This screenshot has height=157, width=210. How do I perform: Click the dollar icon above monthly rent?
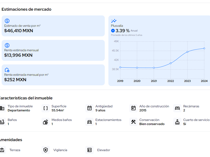pyautogui.click(x=7, y=45)
